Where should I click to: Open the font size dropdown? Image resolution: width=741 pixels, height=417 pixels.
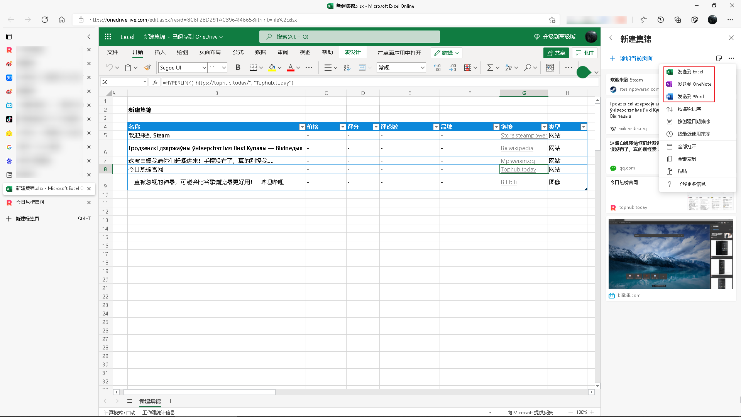coord(224,68)
